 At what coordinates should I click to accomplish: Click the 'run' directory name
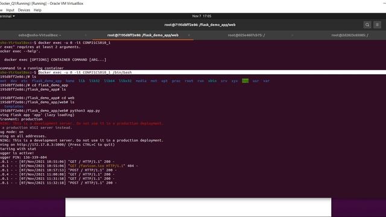pos(201,81)
